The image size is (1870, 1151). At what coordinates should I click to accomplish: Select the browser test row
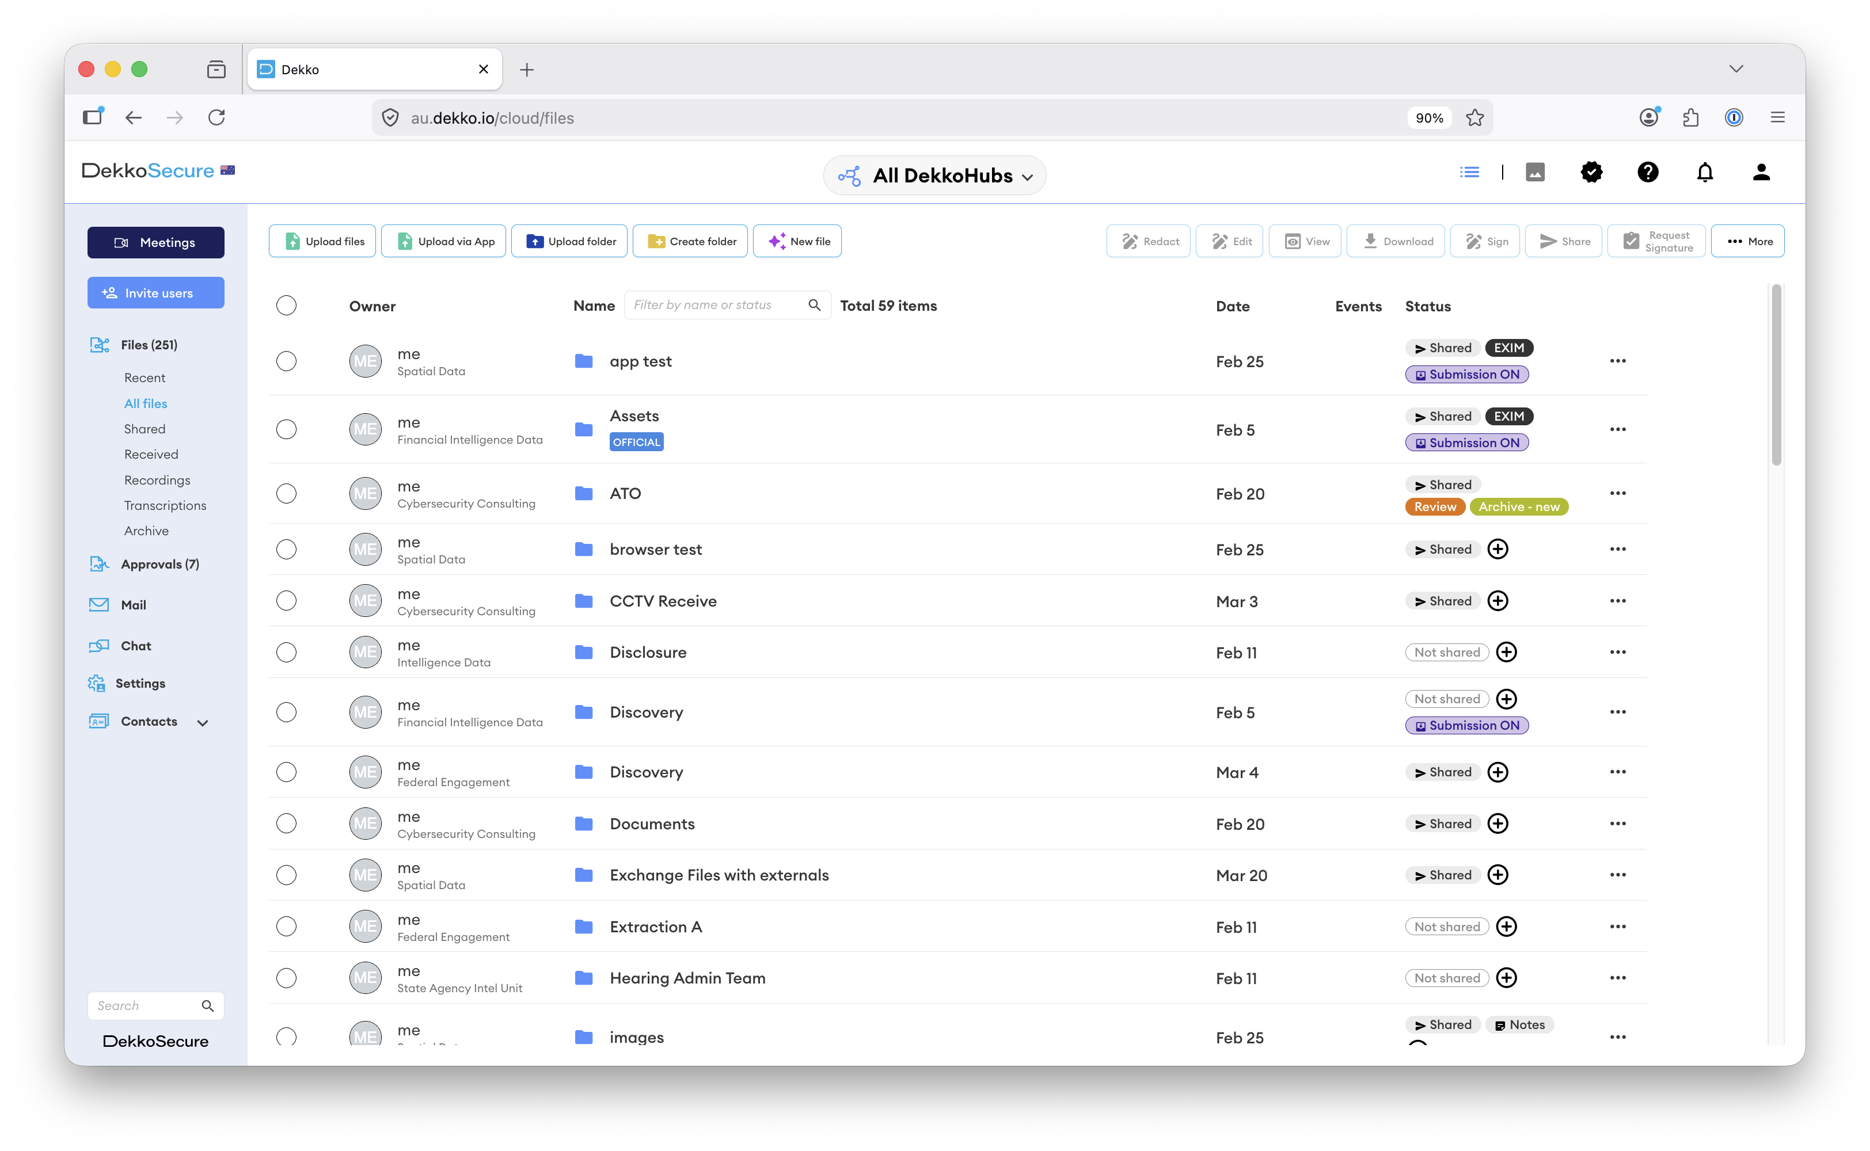tap(286, 550)
